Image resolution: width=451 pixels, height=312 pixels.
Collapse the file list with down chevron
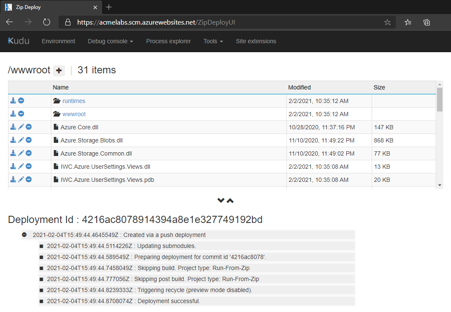(x=221, y=200)
